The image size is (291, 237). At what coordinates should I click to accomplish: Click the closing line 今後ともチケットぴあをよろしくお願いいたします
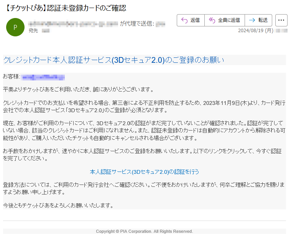58,205
